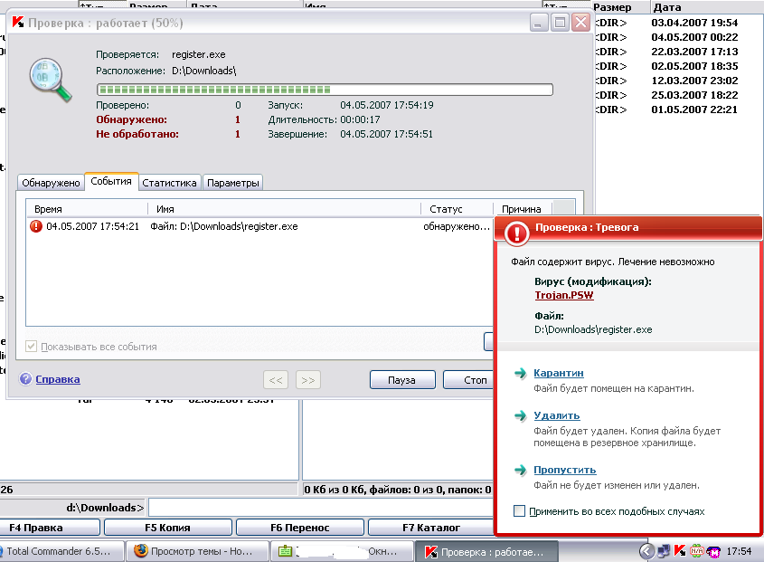Select DIR row dated 01.05.2007 22:21
This screenshot has width=764, height=562.
(677, 110)
